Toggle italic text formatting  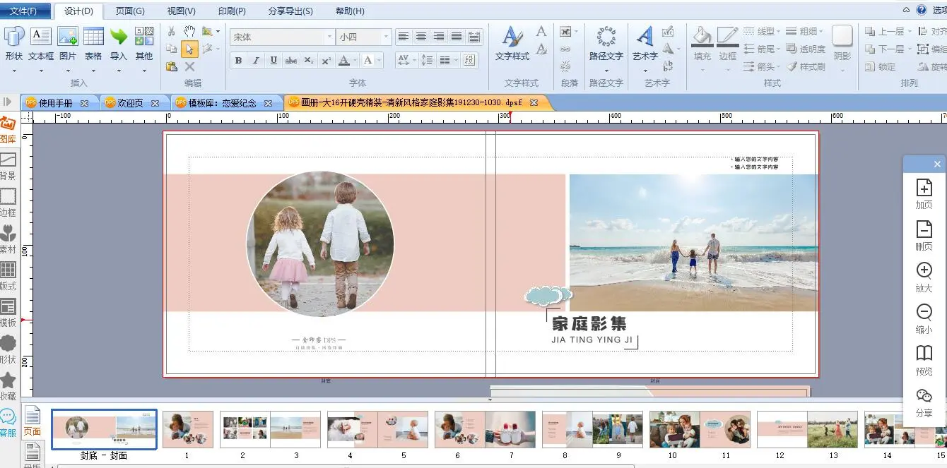coord(256,61)
